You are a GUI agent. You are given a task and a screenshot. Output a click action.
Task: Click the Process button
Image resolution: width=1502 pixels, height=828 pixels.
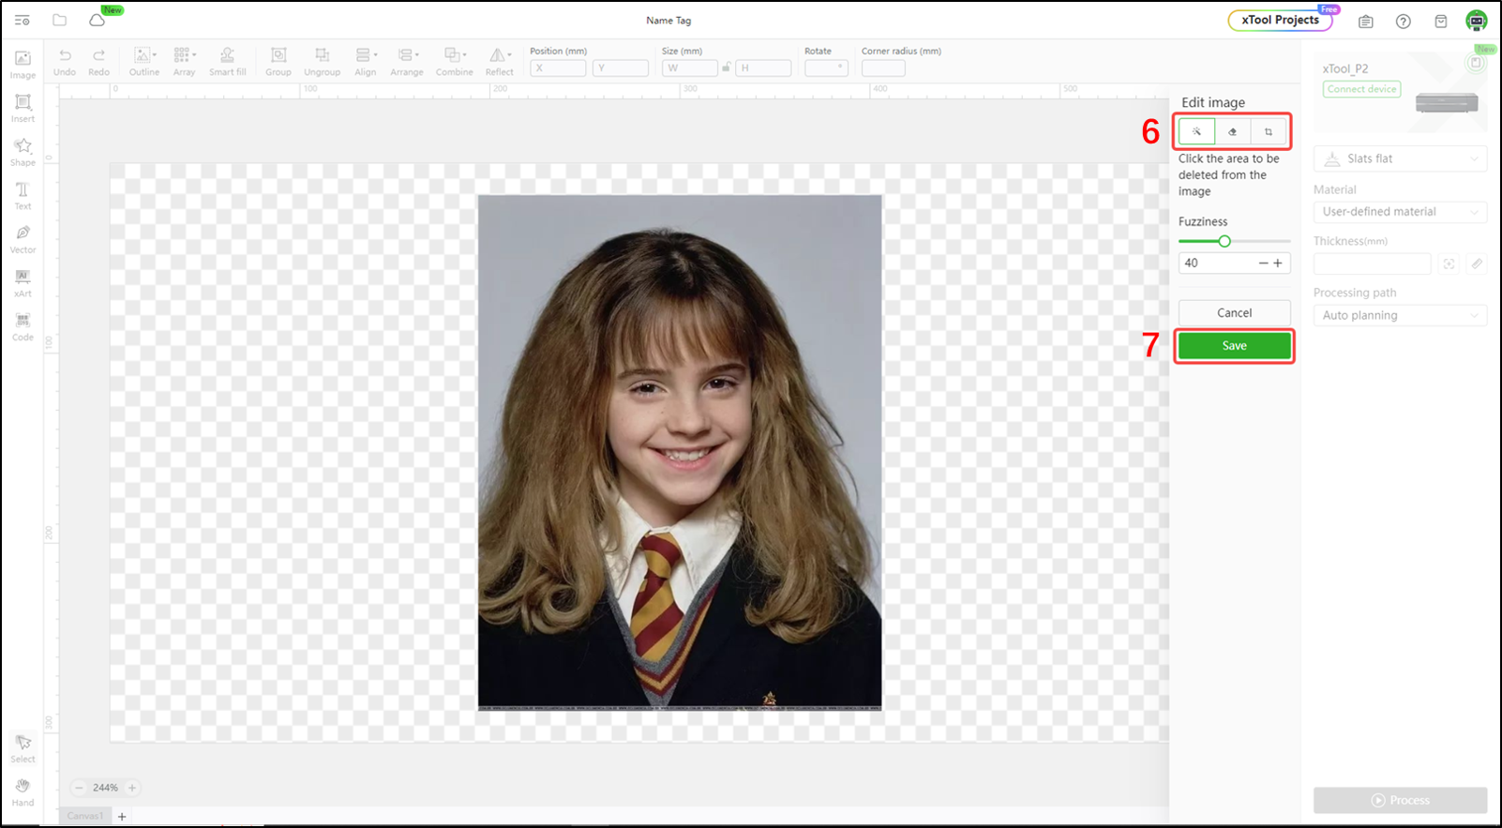[1400, 800]
